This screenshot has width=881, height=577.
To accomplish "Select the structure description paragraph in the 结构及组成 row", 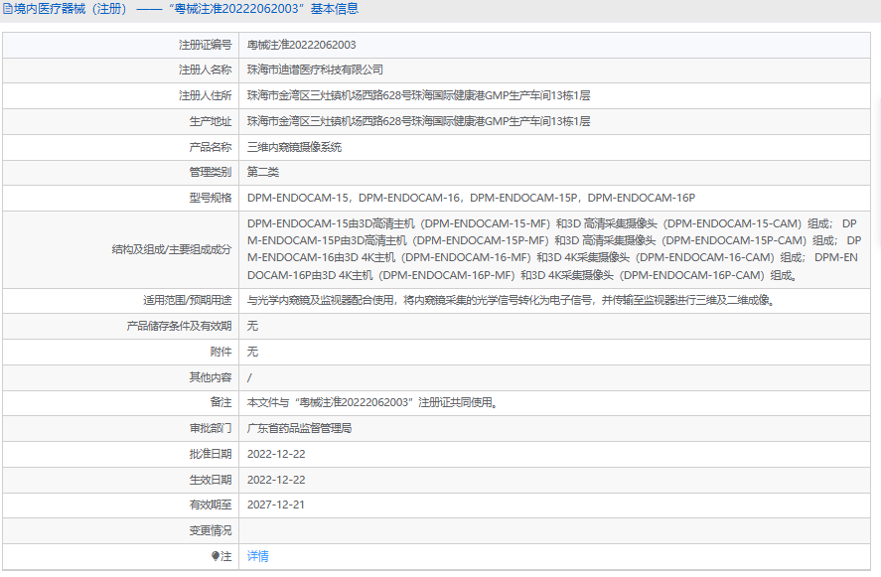I will click(554, 249).
